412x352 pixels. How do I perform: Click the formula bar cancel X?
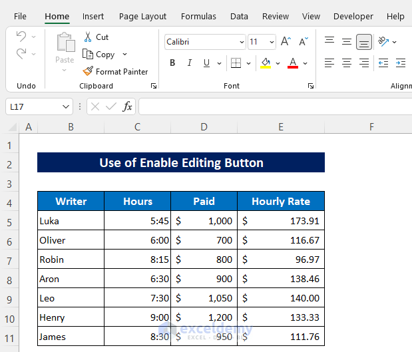pyautogui.click(x=95, y=106)
